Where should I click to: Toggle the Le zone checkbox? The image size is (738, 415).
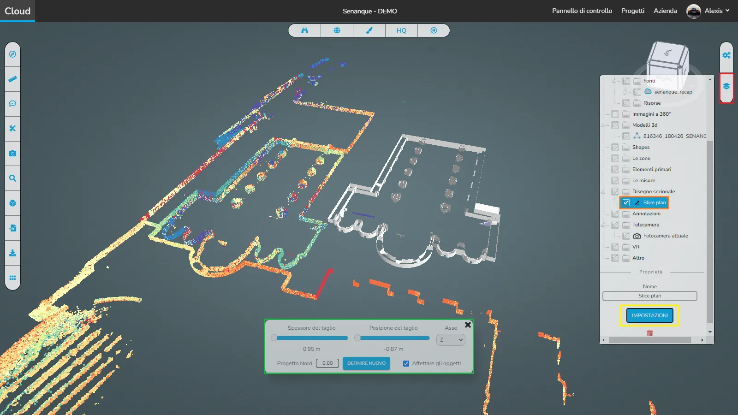pos(615,158)
